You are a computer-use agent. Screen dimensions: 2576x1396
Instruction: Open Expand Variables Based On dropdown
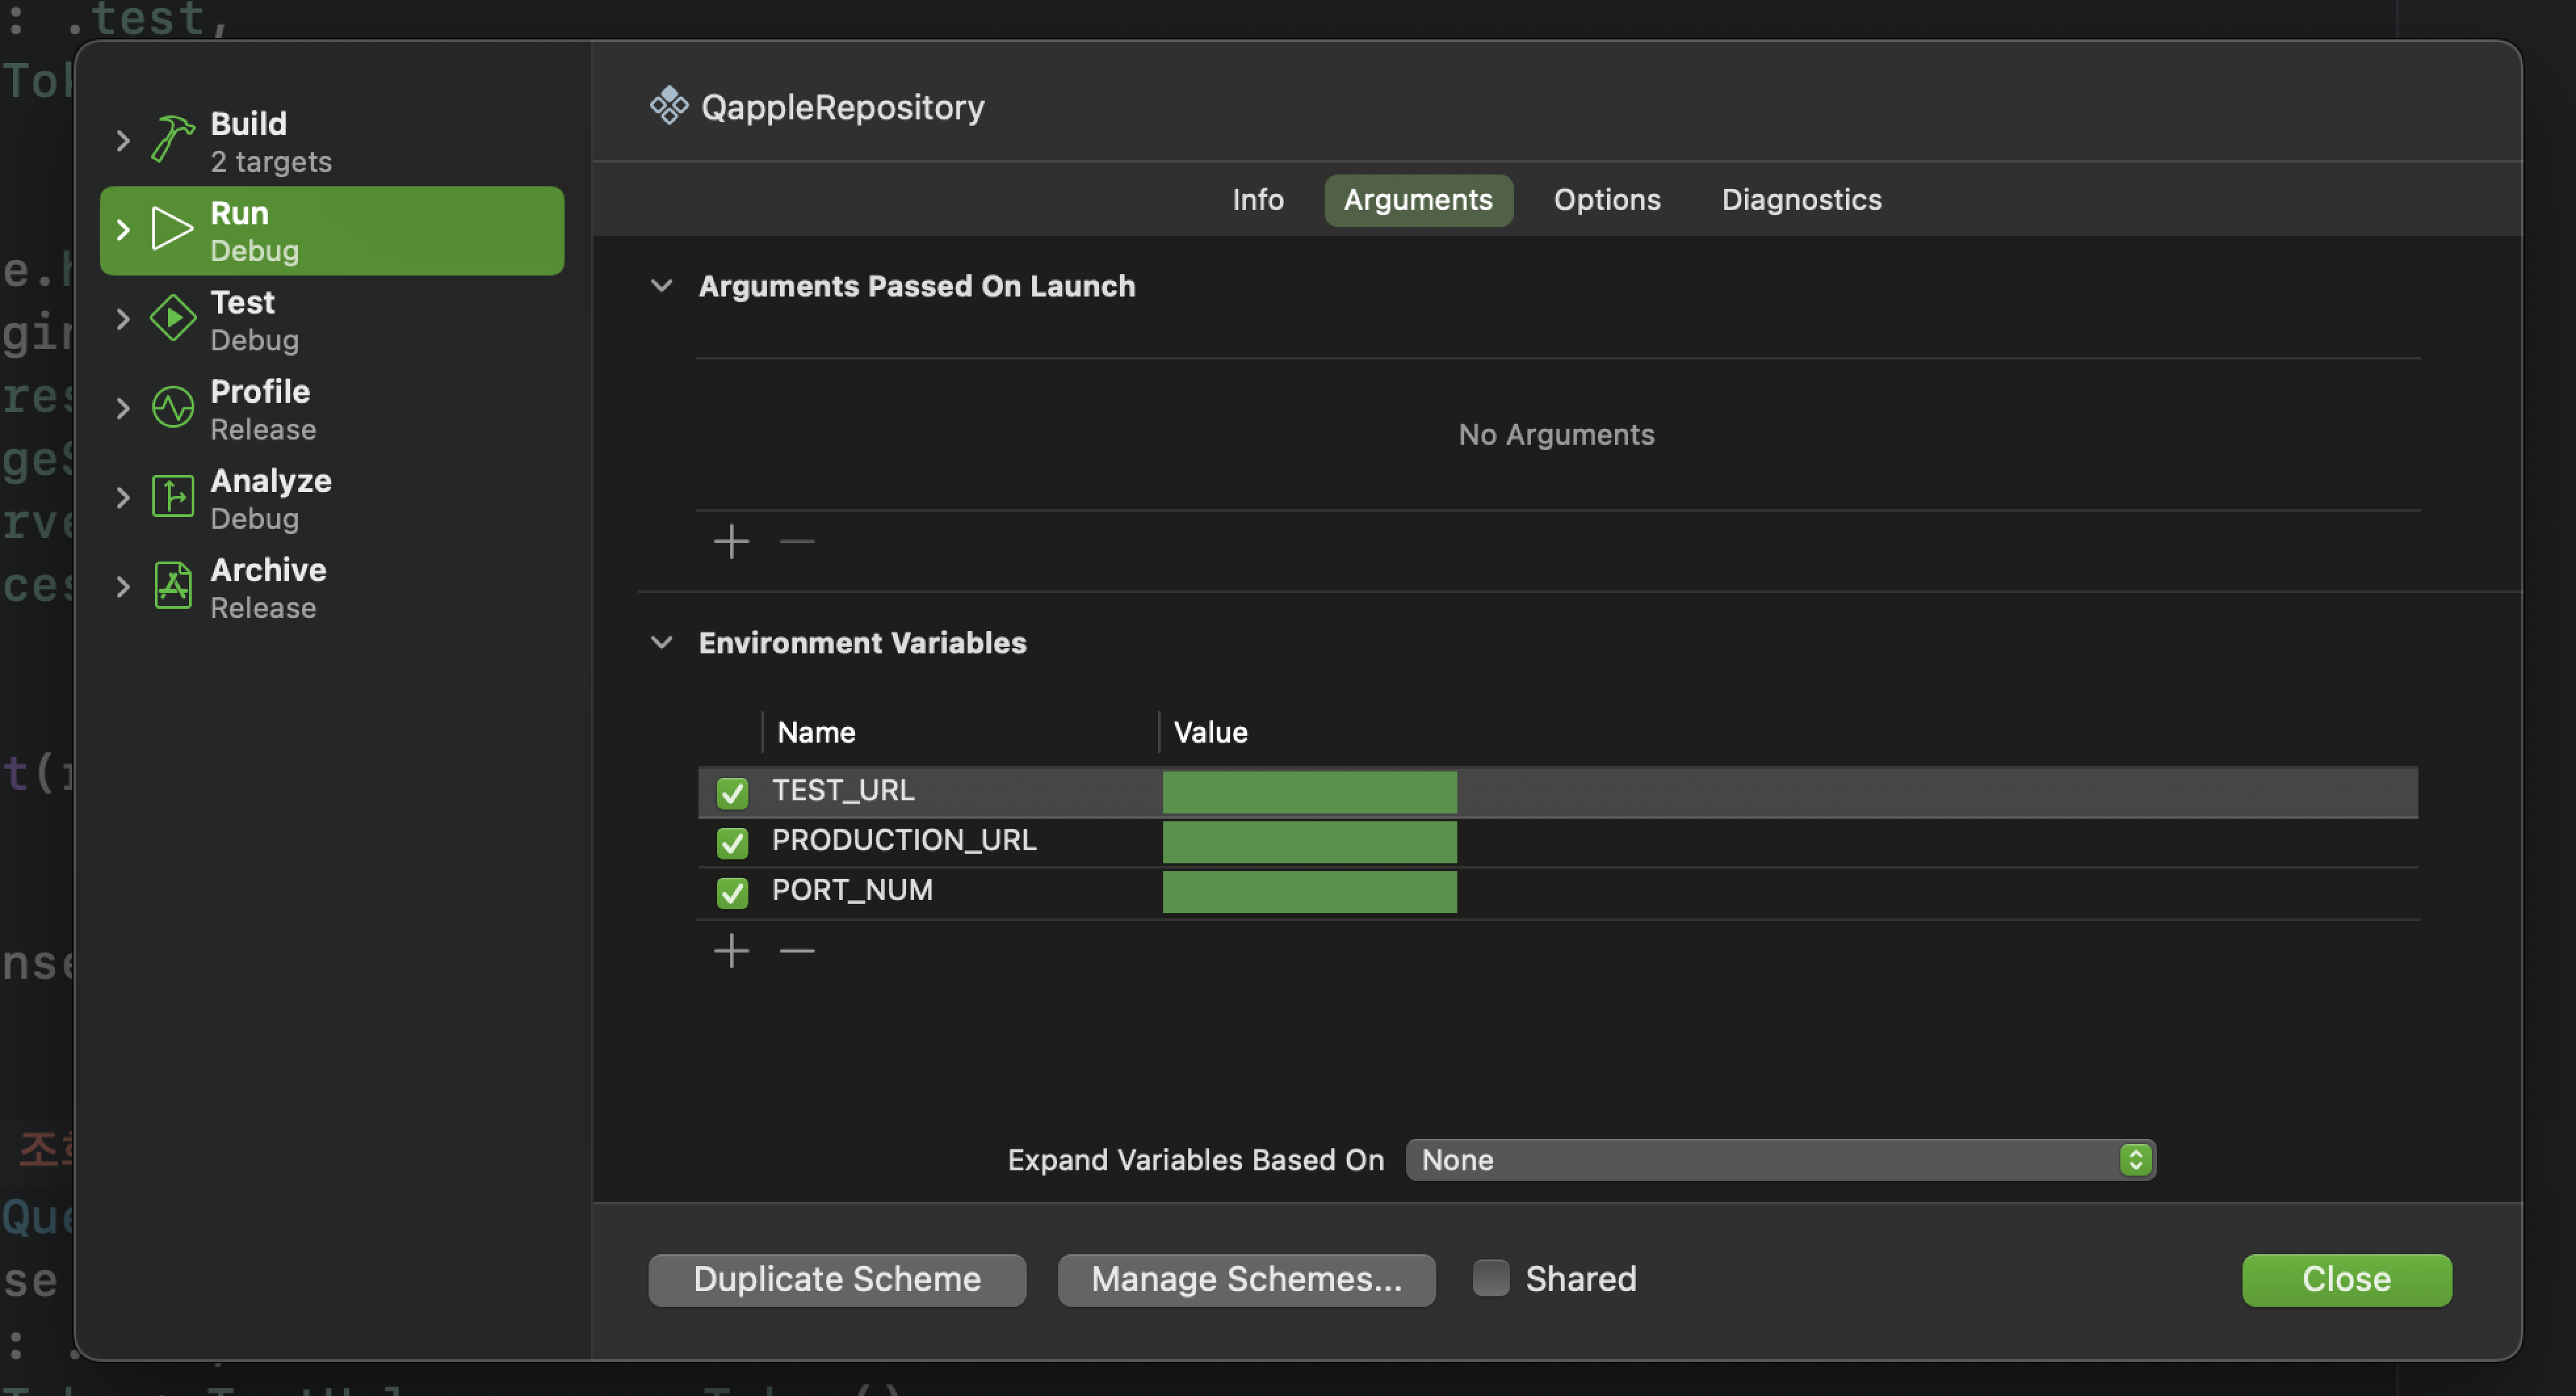pyautogui.click(x=1780, y=1160)
